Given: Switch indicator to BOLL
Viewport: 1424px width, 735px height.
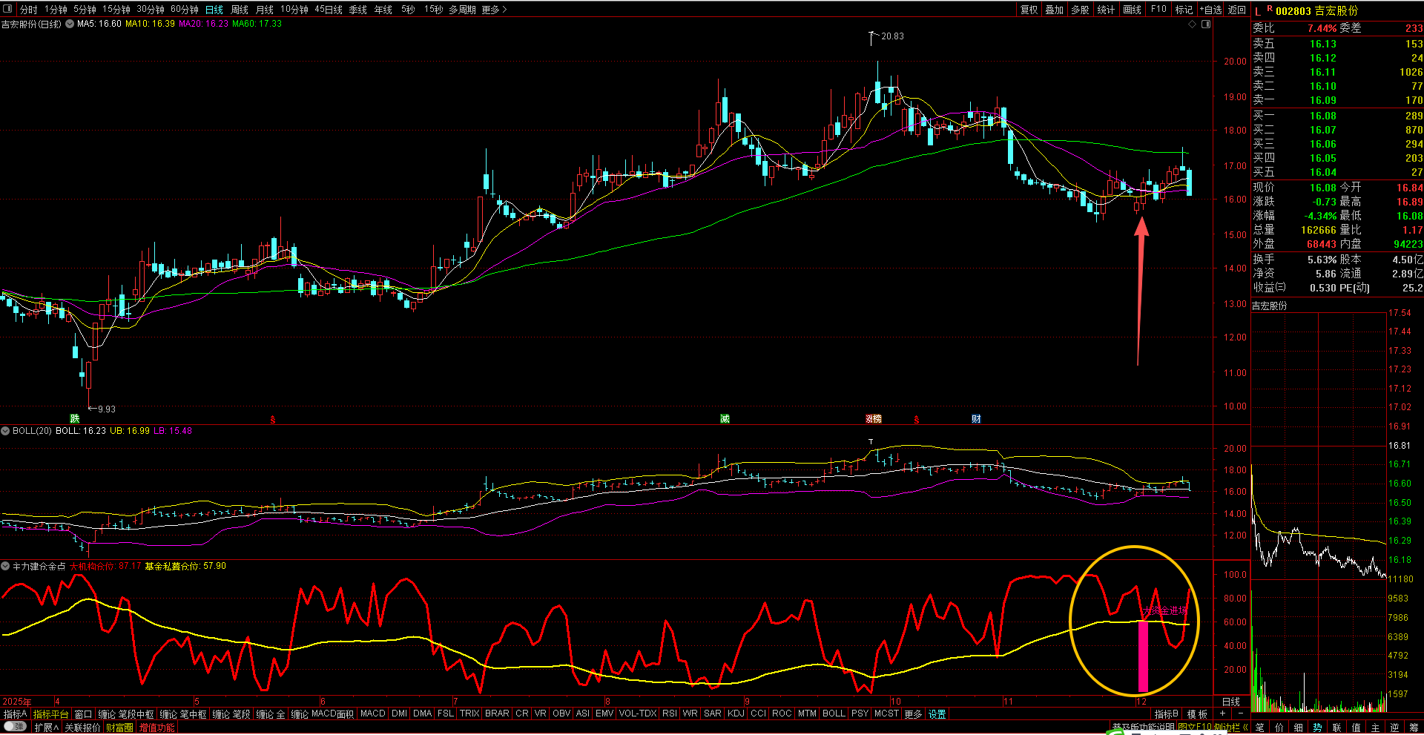Looking at the screenshot, I should click(x=834, y=713).
